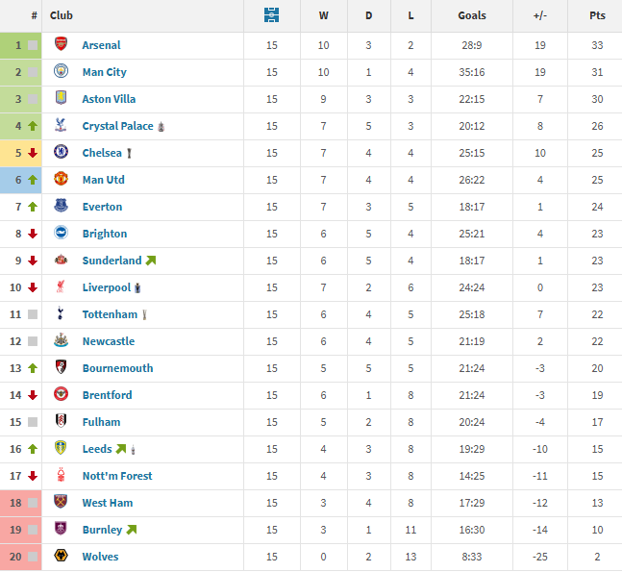Open the Newcastle team page link
This screenshot has height=572, width=622.
click(x=108, y=341)
